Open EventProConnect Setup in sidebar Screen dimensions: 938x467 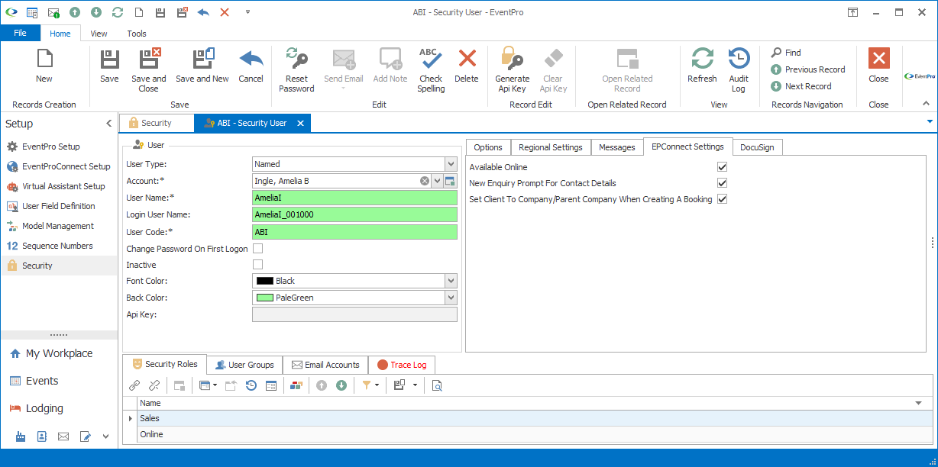[x=60, y=166]
